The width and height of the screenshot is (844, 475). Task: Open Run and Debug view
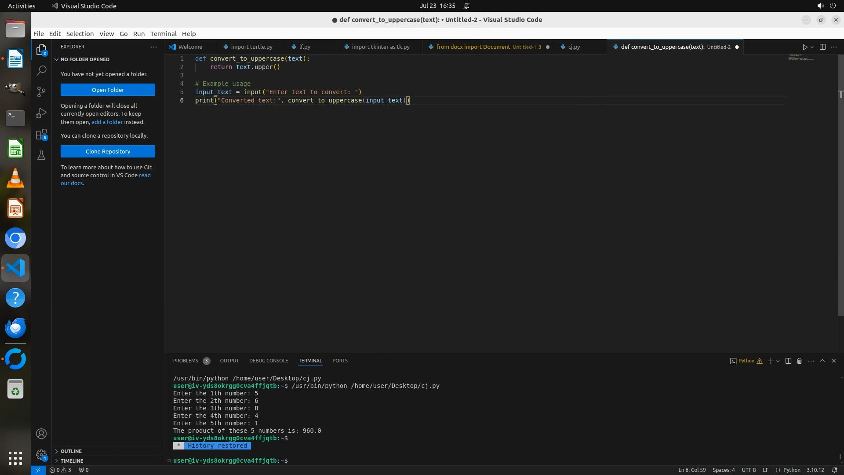point(41,113)
